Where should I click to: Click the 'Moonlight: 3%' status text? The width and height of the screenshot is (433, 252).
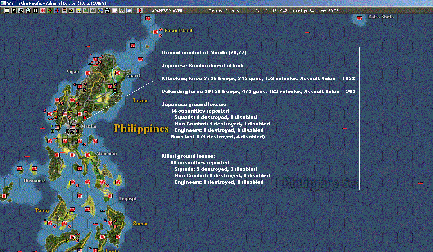[x=303, y=11]
